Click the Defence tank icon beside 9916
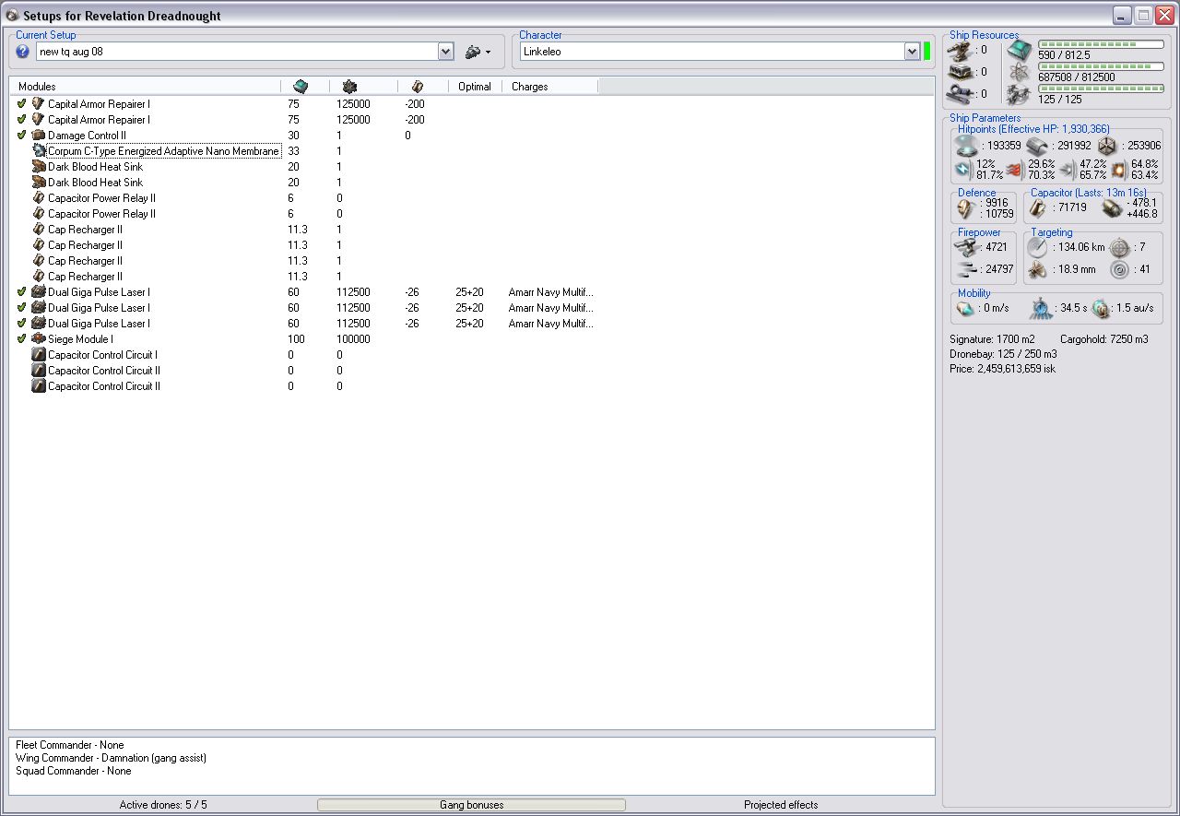The height and width of the screenshot is (816, 1180). point(966,208)
